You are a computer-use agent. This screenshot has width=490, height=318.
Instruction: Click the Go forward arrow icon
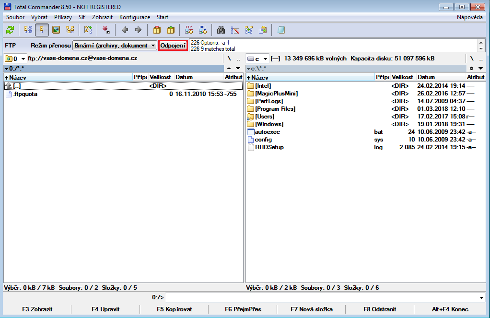[138, 30]
